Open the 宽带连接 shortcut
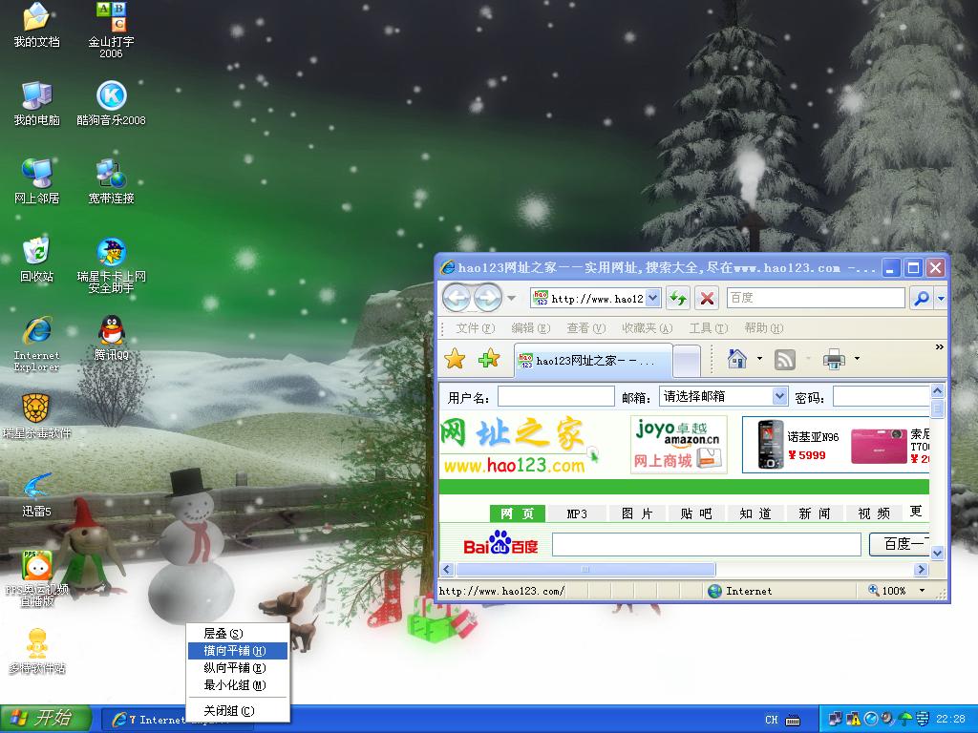This screenshot has height=733, width=978. click(111, 181)
